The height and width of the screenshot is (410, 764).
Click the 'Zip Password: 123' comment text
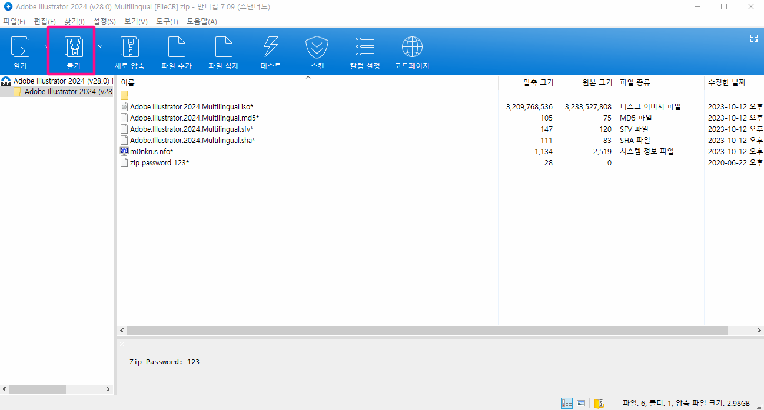tap(164, 362)
